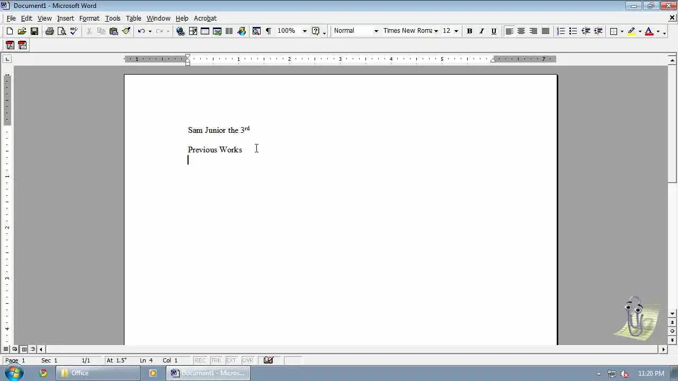
Task: Set text columns with the Columns icon
Action: tap(229, 31)
